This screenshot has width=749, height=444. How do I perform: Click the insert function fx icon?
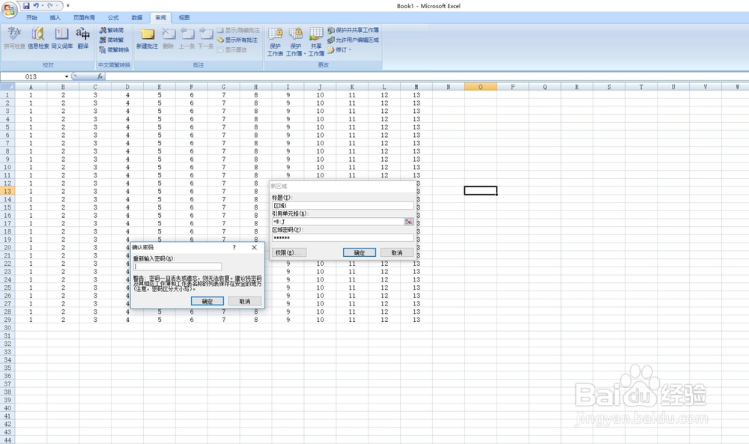pos(100,76)
